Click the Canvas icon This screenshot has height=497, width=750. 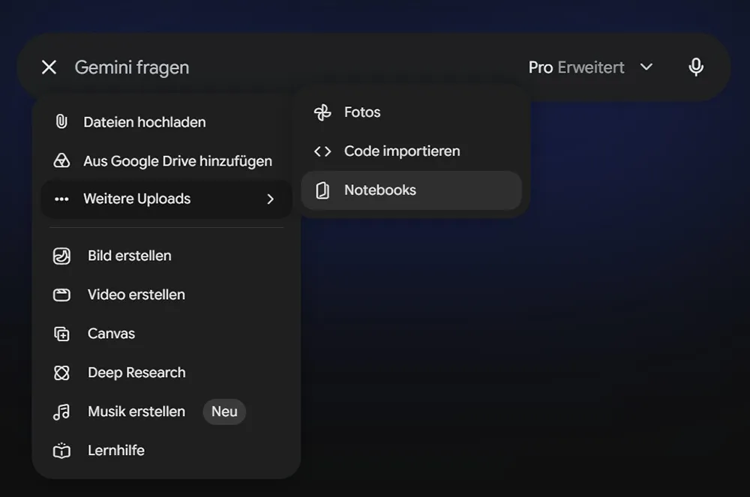coord(61,334)
